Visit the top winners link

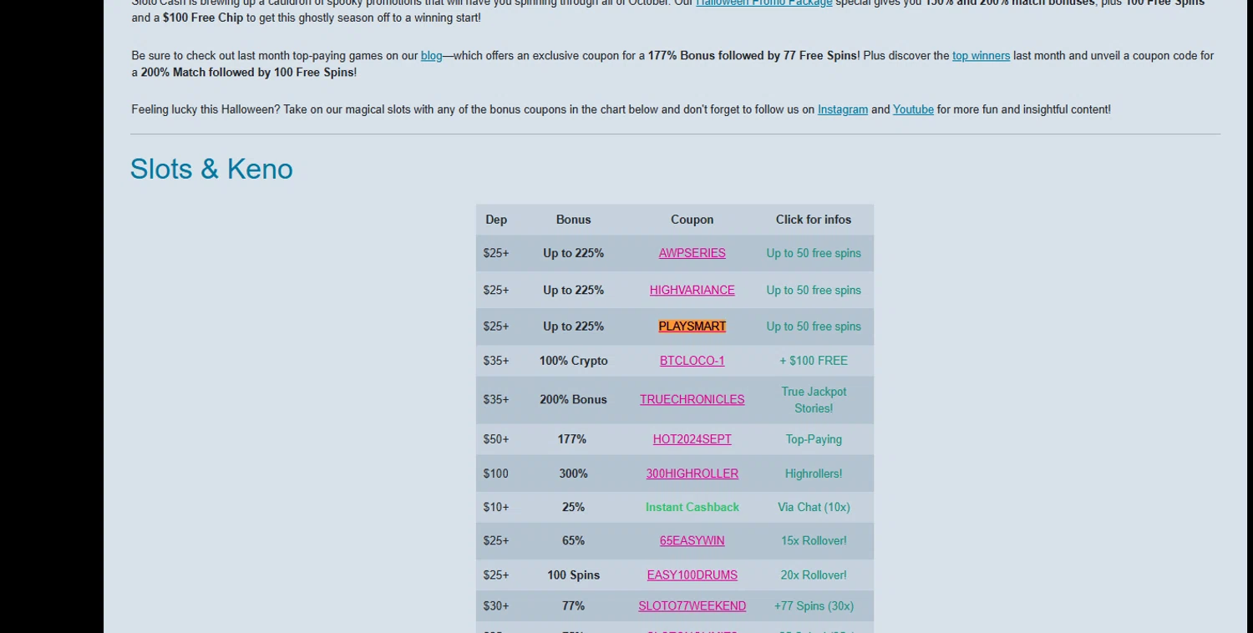(981, 56)
